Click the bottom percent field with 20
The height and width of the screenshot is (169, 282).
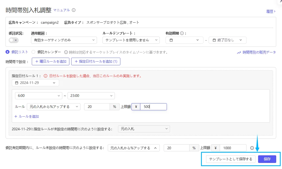(x=176, y=148)
